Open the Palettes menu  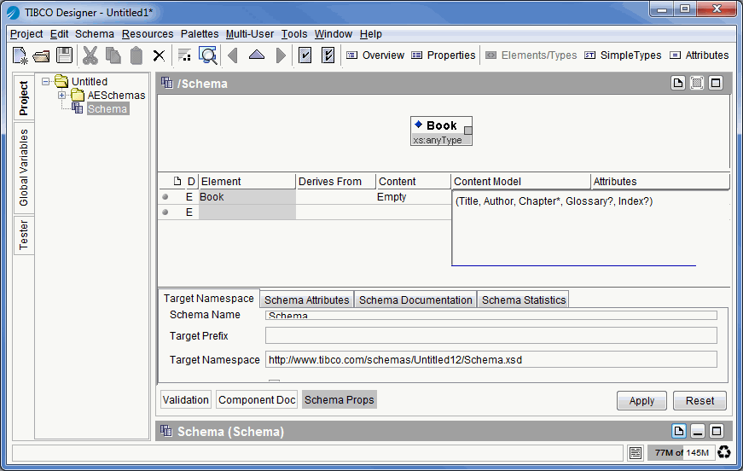click(x=199, y=34)
